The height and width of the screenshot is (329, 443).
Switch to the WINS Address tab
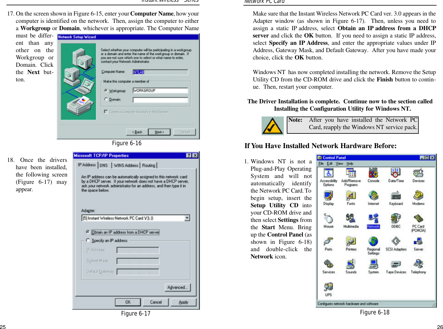[x=126, y=165]
